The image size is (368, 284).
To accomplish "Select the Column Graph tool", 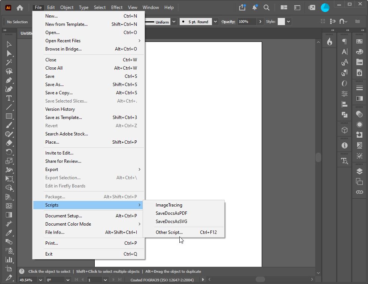I will [9, 260].
